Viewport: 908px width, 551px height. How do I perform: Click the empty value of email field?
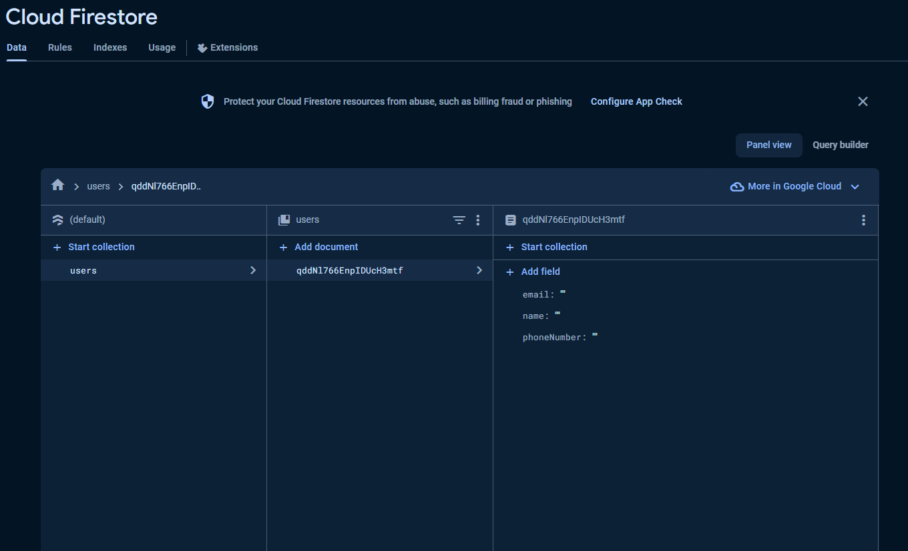click(563, 292)
